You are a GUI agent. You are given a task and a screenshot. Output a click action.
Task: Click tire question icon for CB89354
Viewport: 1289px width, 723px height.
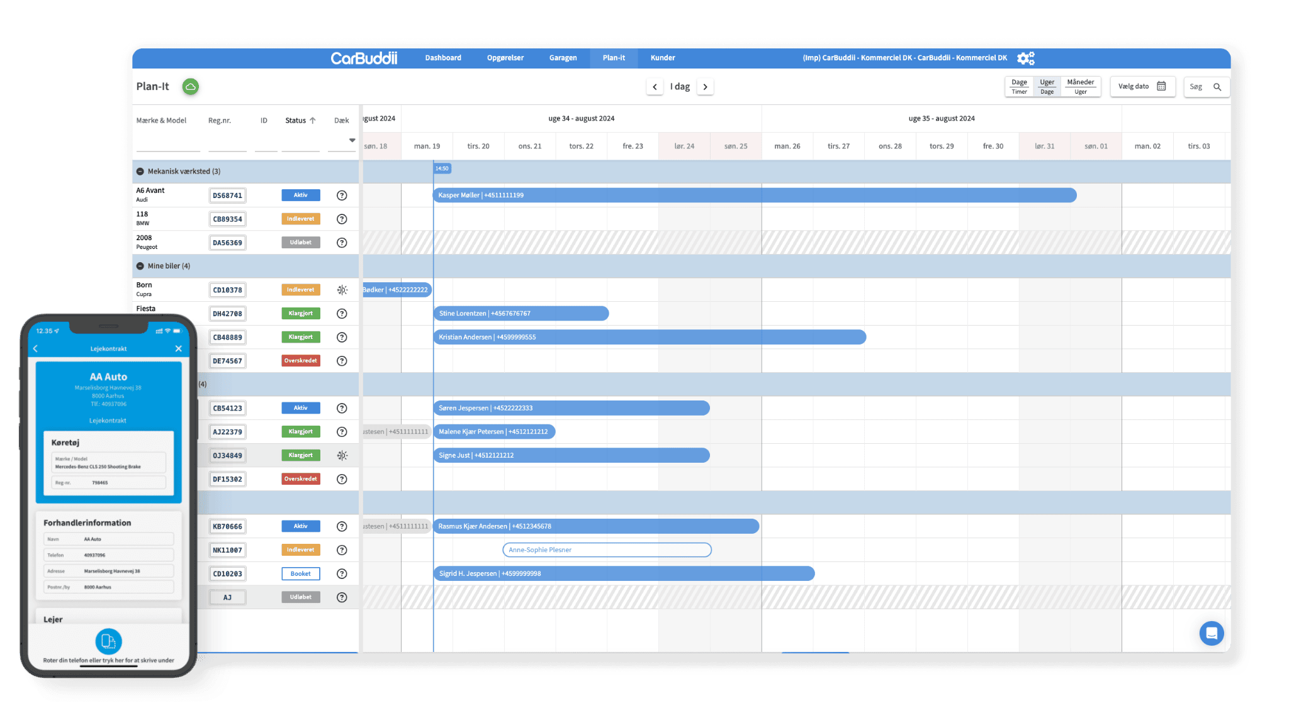click(x=342, y=219)
